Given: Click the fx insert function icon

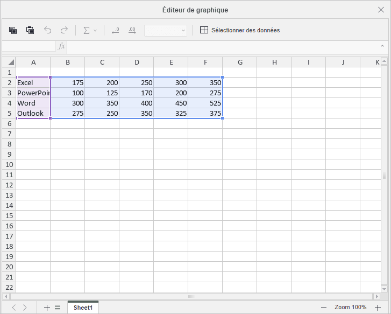Looking at the screenshot, I should [x=62, y=46].
